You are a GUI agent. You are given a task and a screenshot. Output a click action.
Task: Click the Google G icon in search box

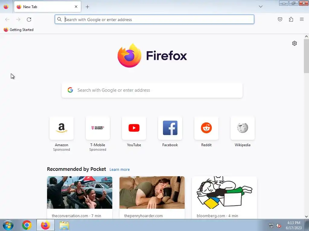(70, 90)
